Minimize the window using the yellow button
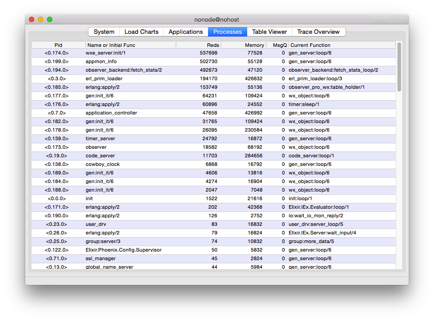Image resolution: width=434 pixels, height=321 pixels. 41,19
